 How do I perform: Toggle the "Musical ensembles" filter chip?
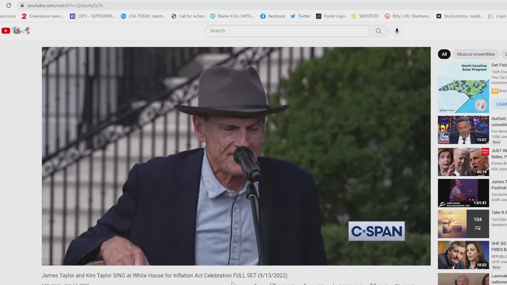(476, 54)
